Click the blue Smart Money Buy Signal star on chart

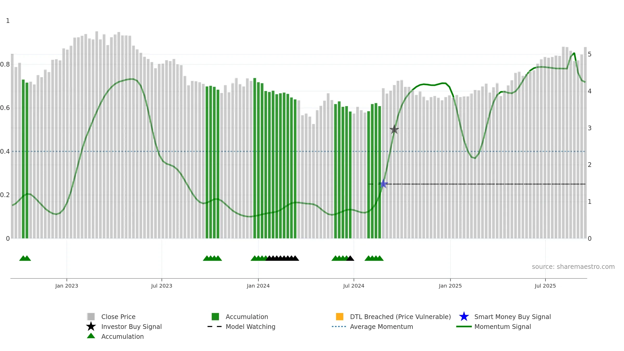pos(383,184)
